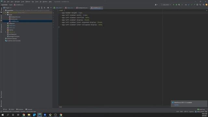Click the rollback (undo arrow) toolbar icon
208x117 pixels.
tap(200, 5)
